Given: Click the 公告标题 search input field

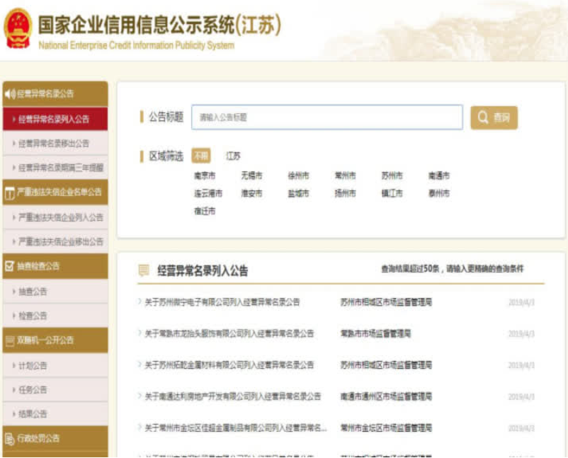Looking at the screenshot, I should pos(326,118).
